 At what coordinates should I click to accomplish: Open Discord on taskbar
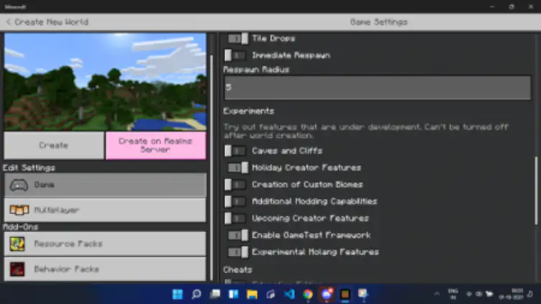tap(327, 294)
